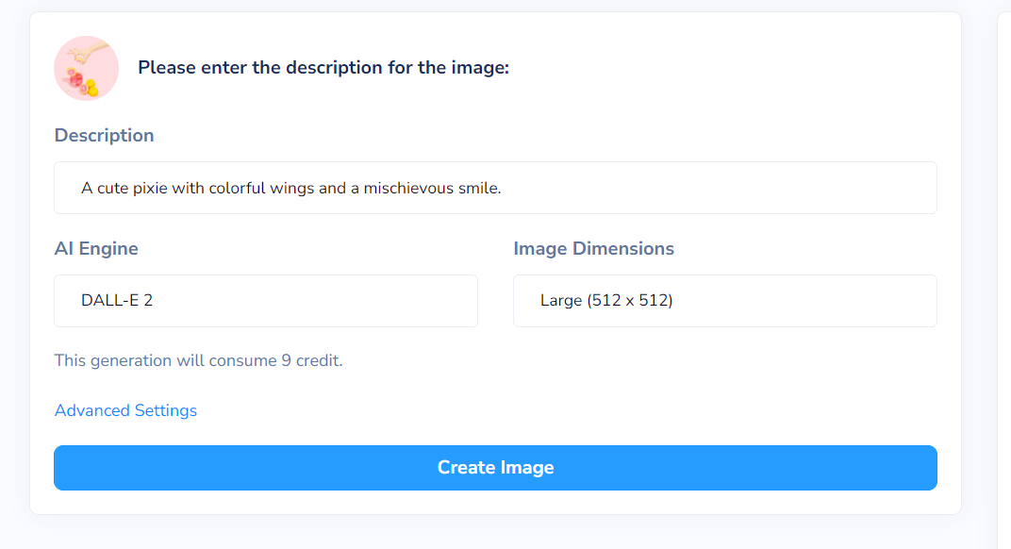This screenshot has width=1011, height=549.
Task: Expand the Advanced Settings section
Action: pos(125,410)
